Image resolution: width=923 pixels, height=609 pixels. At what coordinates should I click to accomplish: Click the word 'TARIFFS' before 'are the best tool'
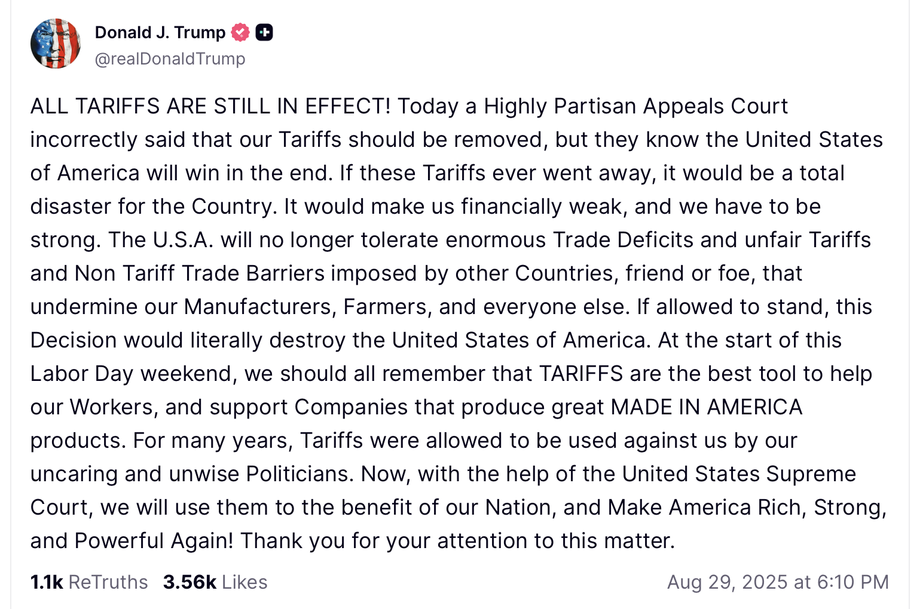tap(581, 374)
